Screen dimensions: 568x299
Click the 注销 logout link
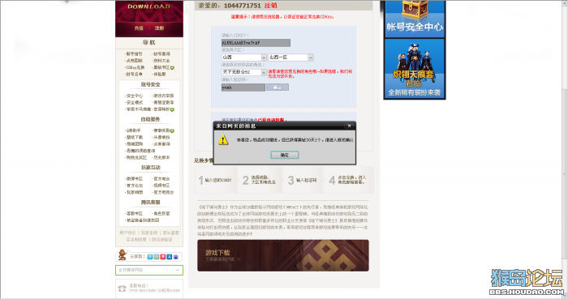coord(270,6)
